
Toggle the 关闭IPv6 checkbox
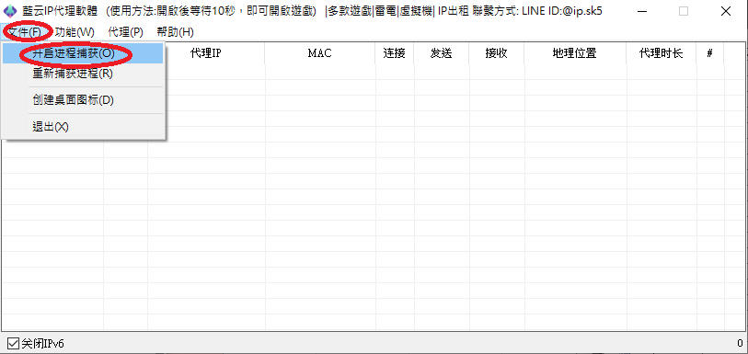14,343
